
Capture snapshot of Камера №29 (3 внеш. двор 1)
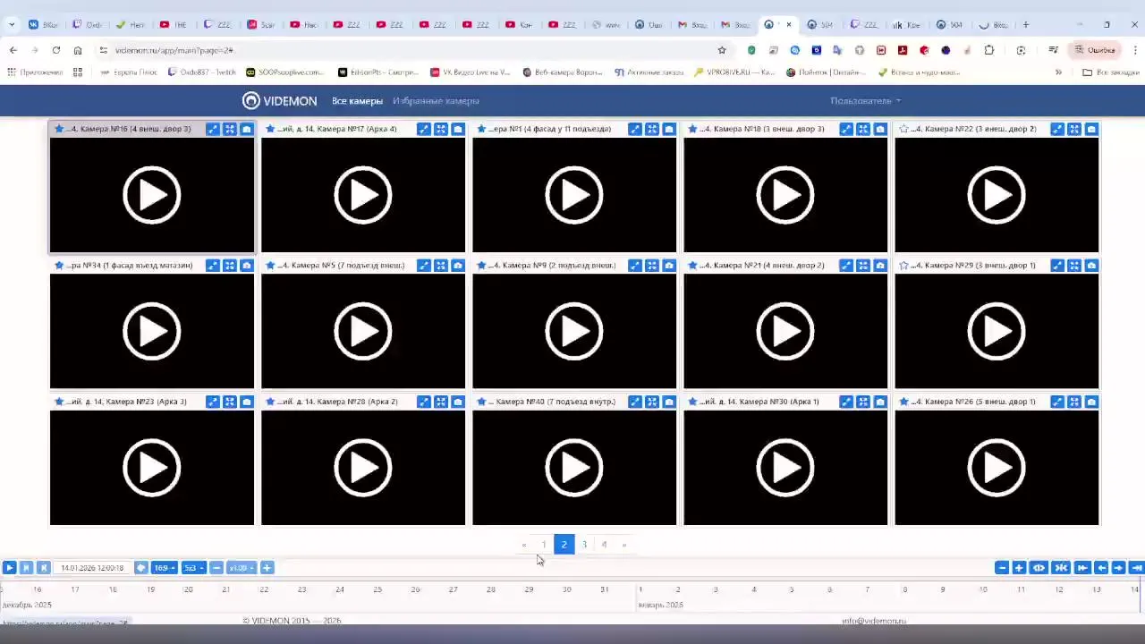[x=1091, y=266]
